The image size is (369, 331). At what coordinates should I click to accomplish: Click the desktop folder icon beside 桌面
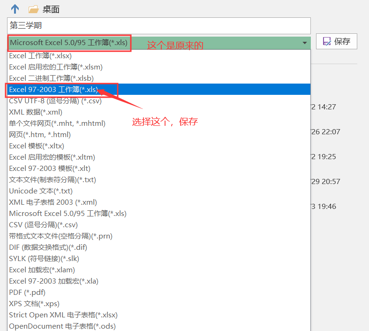[33, 9]
